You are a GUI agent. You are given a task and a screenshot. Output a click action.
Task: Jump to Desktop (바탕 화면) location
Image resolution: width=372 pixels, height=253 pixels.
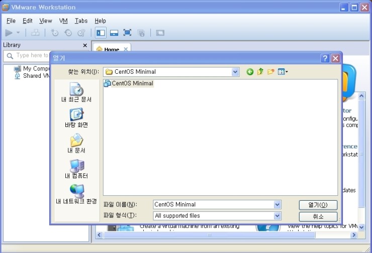76,118
